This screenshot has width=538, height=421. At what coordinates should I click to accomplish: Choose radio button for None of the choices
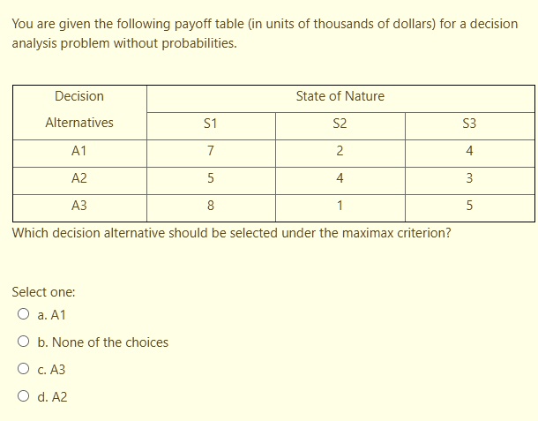pos(21,342)
